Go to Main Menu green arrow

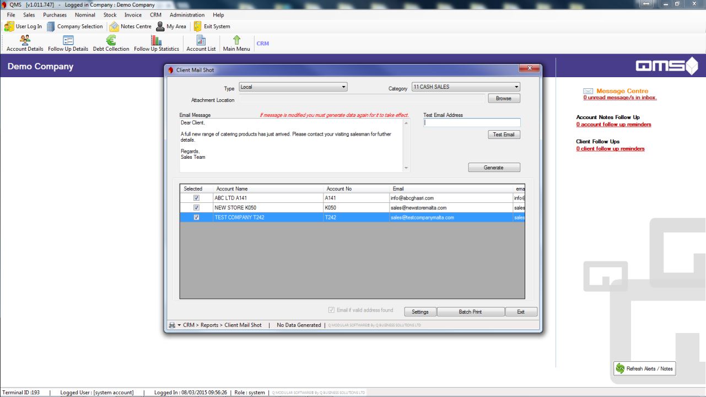point(236,44)
